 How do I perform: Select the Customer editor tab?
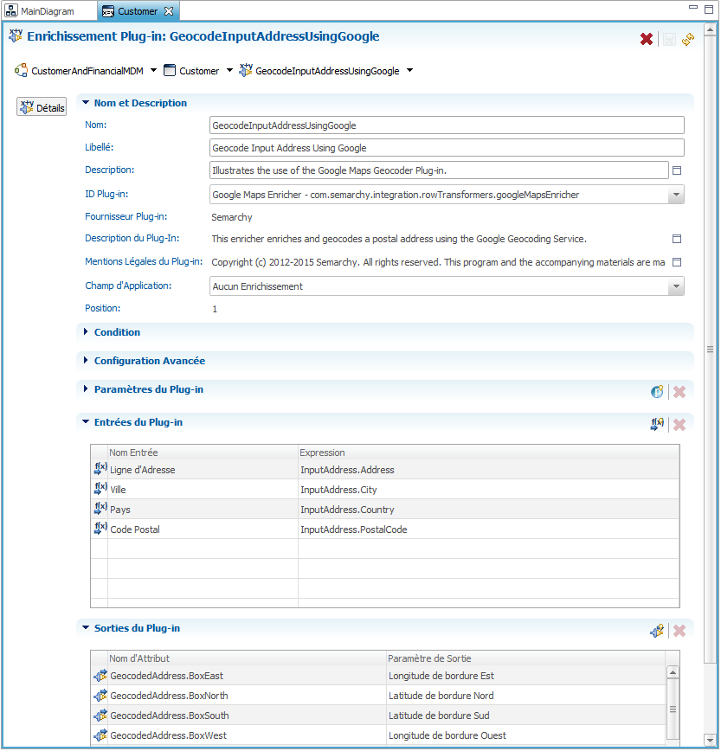point(138,11)
